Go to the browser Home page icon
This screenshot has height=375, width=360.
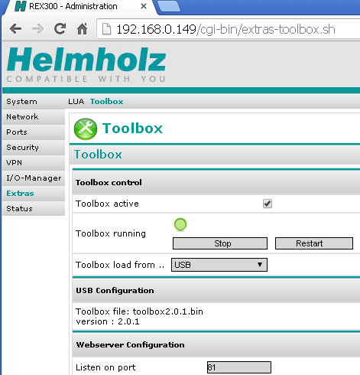(83, 28)
